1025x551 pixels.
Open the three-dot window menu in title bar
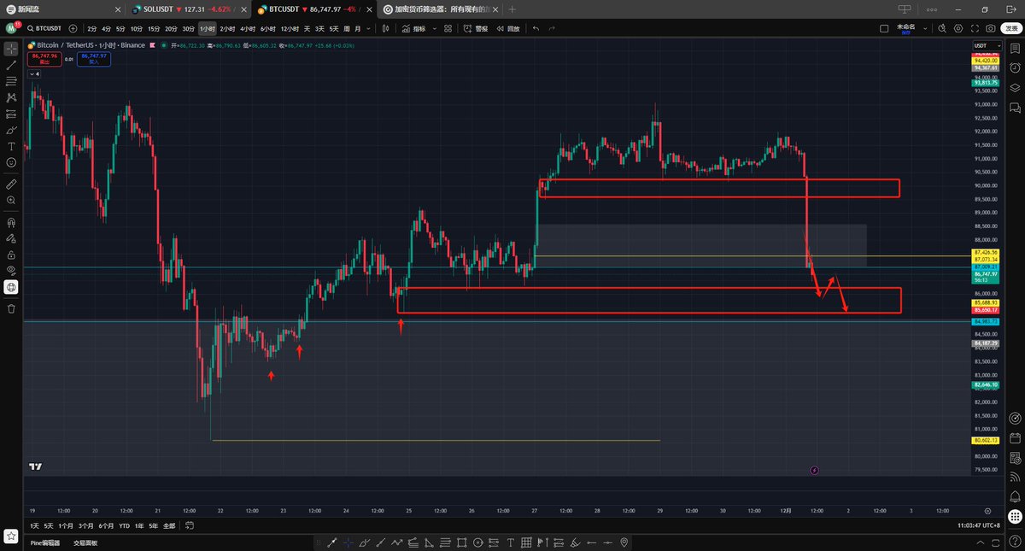click(934, 9)
